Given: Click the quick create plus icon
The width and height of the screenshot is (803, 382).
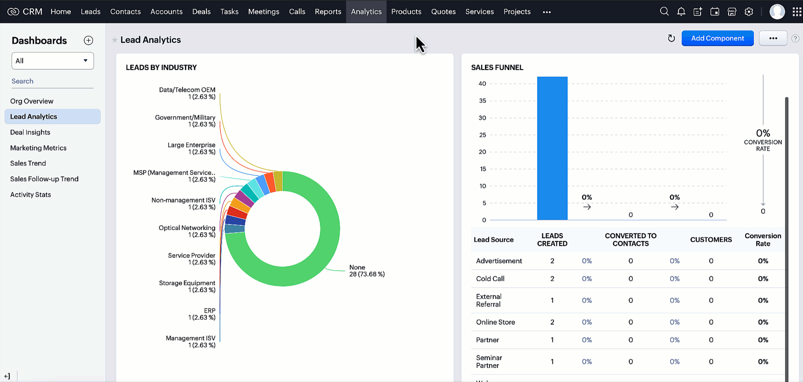Looking at the screenshot, I should click(698, 11).
